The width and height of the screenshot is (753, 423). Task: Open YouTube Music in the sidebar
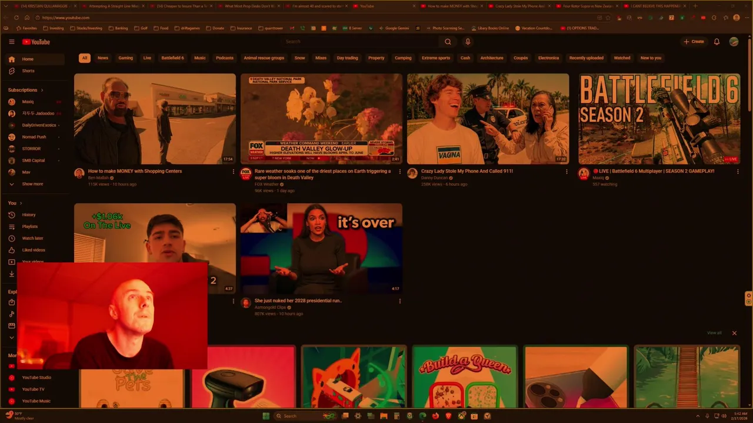(x=36, y=401)
